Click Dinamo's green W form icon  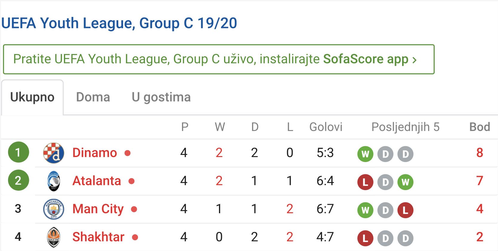point(365,154)
